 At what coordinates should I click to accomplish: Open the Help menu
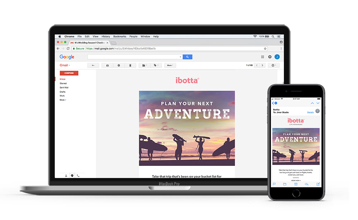[156, 37]
